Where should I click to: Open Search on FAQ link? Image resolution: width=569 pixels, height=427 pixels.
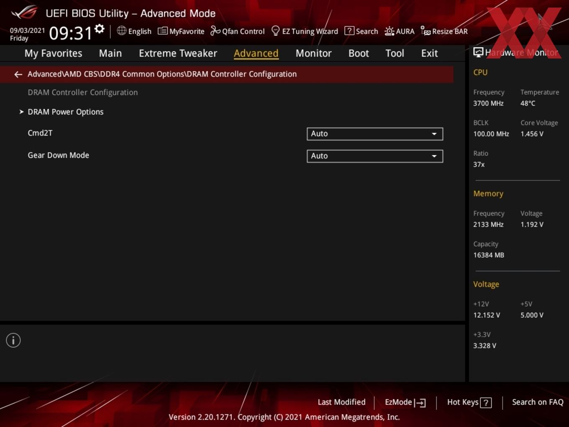pos(538,402)
